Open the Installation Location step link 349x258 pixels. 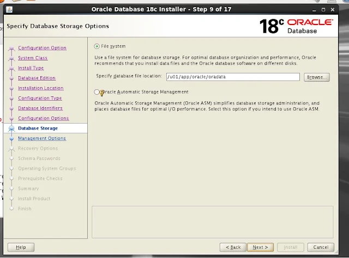[41, 88]
